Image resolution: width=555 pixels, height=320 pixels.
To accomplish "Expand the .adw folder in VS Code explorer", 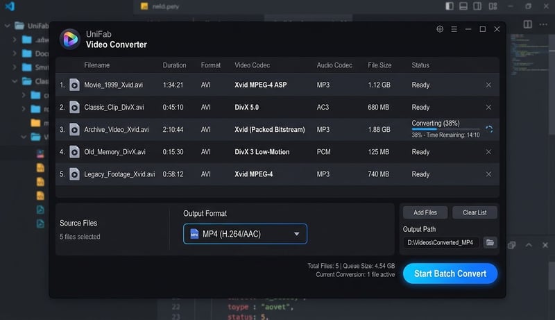I will (15, 40).
